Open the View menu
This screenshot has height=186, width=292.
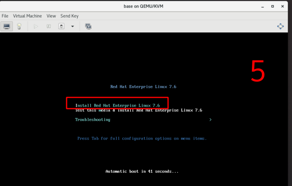point(51,16)
